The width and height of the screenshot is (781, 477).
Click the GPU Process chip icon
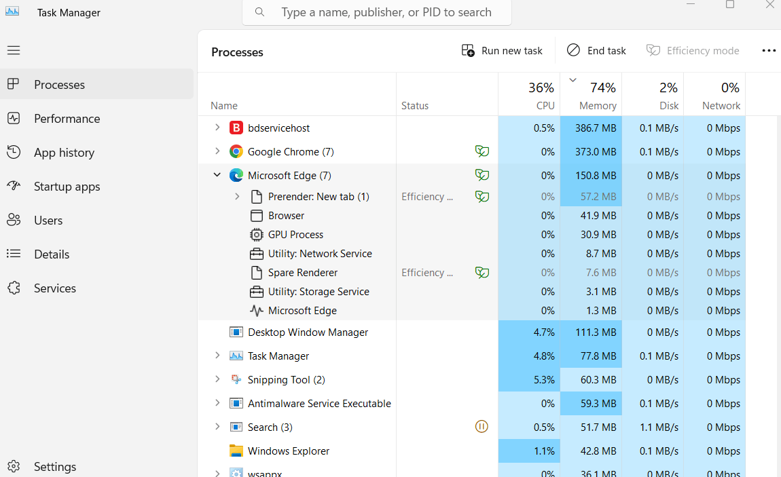point(257,234)
